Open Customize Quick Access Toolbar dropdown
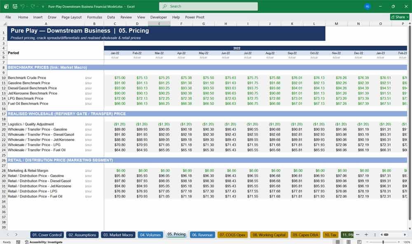This screenshot has width=412, height=244. pyautogui.click(x=43, y=7)
